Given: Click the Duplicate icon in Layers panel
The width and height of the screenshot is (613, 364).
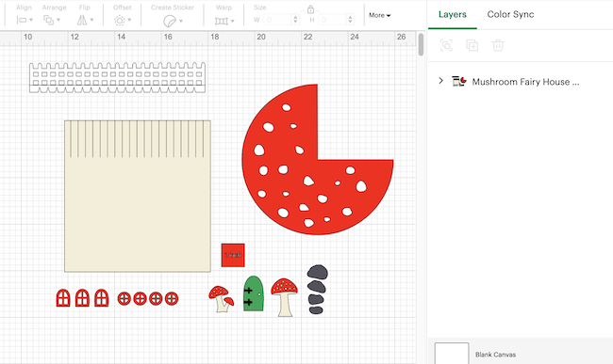Looking at the screenshot, I should (x=472, y=45).
